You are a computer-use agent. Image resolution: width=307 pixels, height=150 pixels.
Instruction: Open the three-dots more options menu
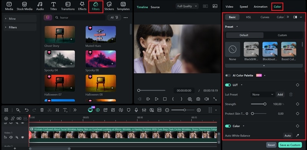click(x=126, y=18)
